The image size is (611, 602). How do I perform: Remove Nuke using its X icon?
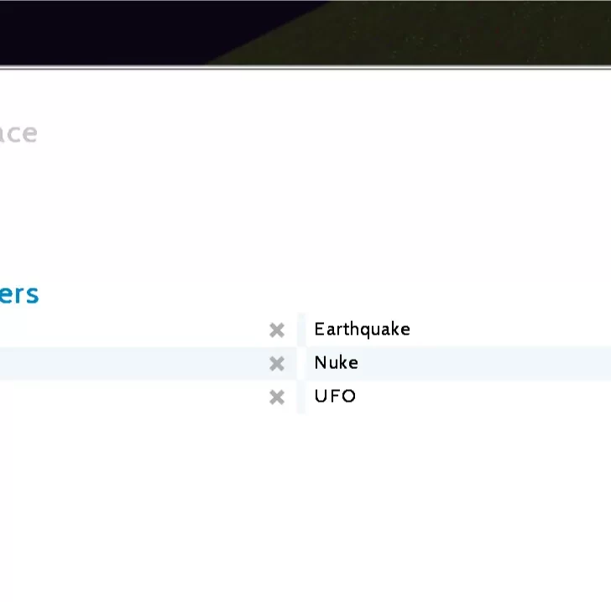click(277, 364)
